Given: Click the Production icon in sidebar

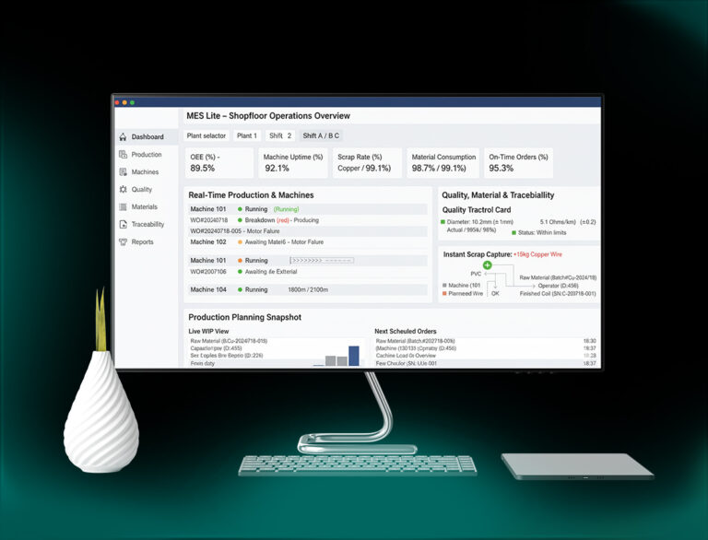Looking at the screenshot, I should coord(123,154).
